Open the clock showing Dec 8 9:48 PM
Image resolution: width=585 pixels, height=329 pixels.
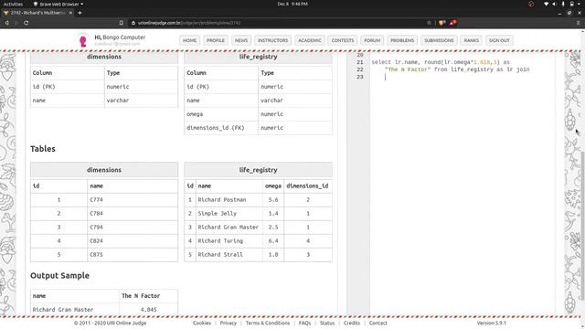coord(292,4)
